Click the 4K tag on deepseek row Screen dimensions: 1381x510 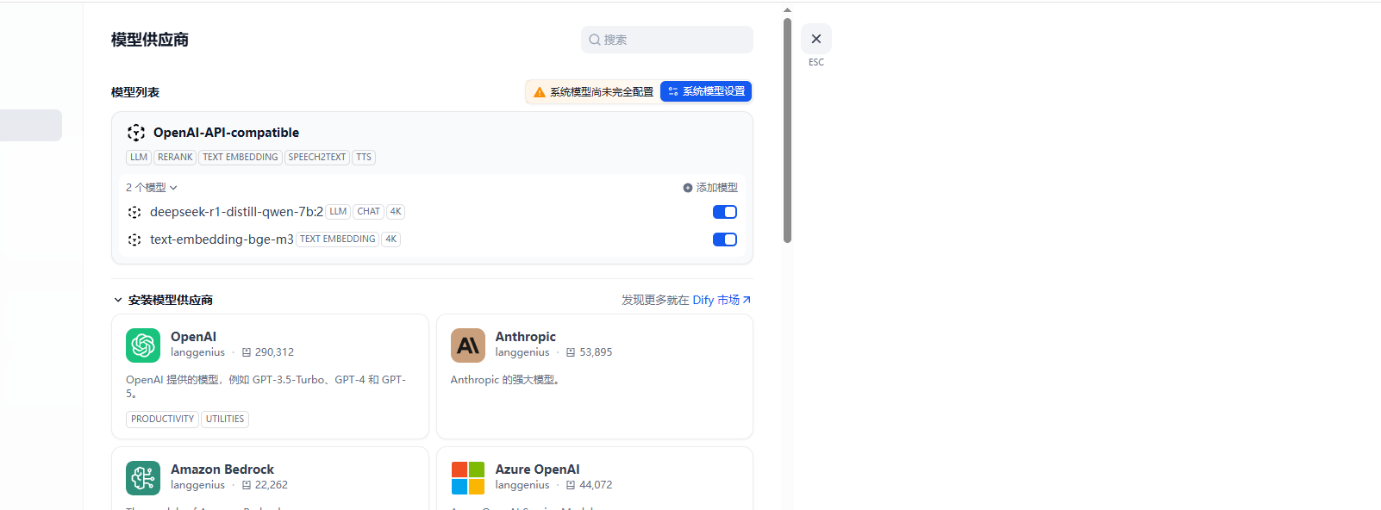396,212
